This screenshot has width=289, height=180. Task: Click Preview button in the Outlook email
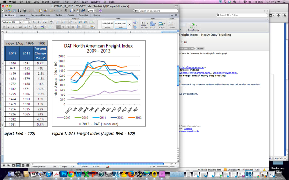[x=200, y=49]
